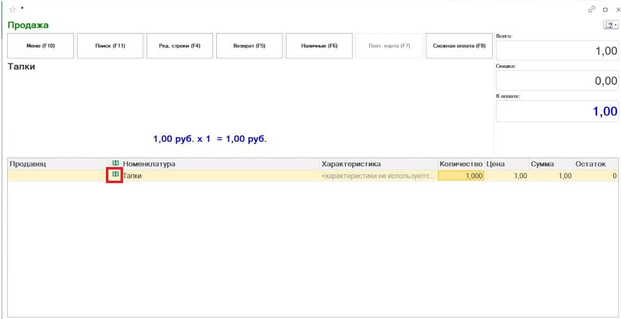
Task: Click the favorites star icon
Action: (x=13, y=9)
